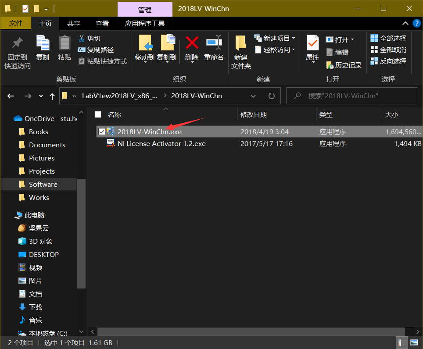This screenshot has width=423, height=349.
Task: Switch to 主页 ribbon tab
Action: (45, 23)
